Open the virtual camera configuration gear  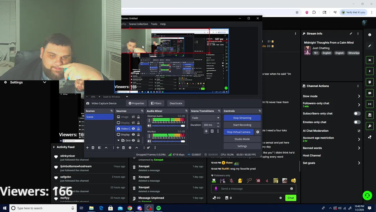tap(258, 132)
